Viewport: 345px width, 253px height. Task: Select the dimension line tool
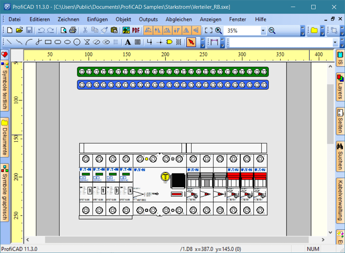[x=214, y=42]
